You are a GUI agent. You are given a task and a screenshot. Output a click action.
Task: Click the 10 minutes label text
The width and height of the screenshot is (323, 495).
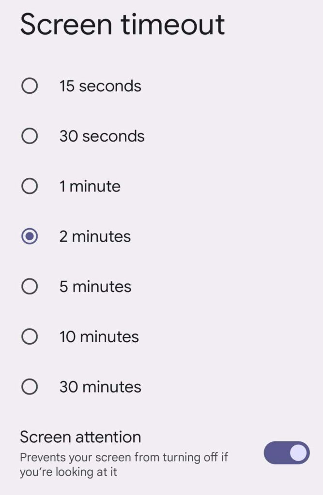point(98,336)
